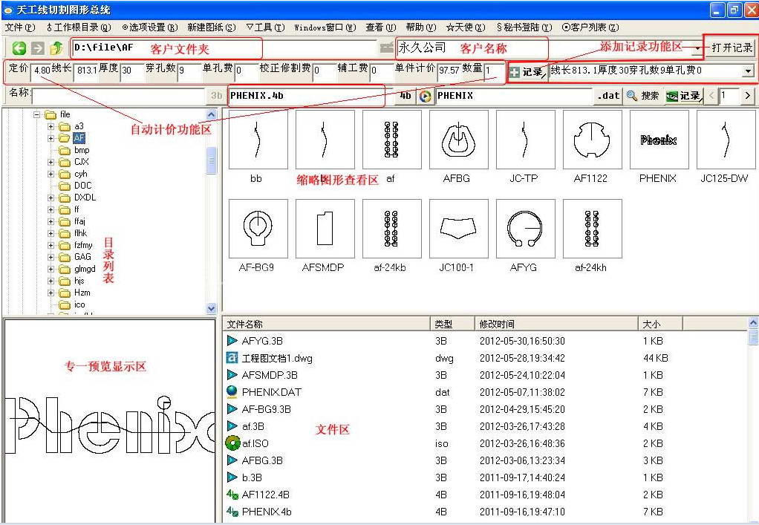The image size is (759, 525).
Task: Expand the cyh folder node
Action: coord(51,175)
